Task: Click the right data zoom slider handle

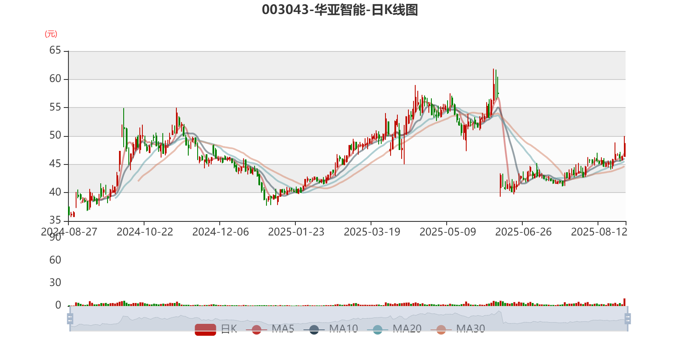Action: pos(628,319)
